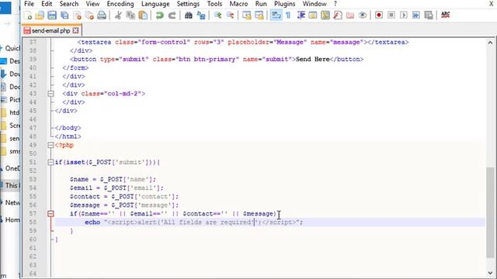
Task: Save the current file via toolbar
Action: pyautogui.click(x=52, y=15)
